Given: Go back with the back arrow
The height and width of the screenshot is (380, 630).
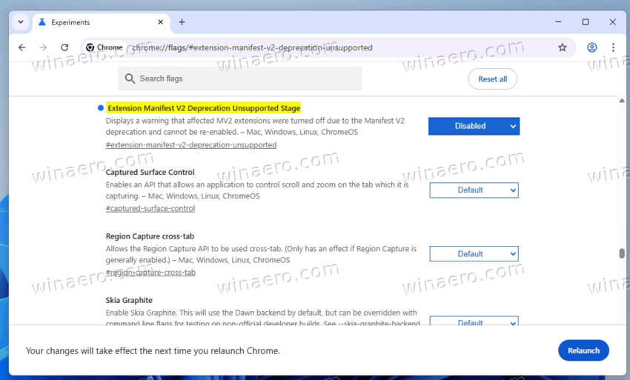Looking at the screenshot, I should pos(22,47).
